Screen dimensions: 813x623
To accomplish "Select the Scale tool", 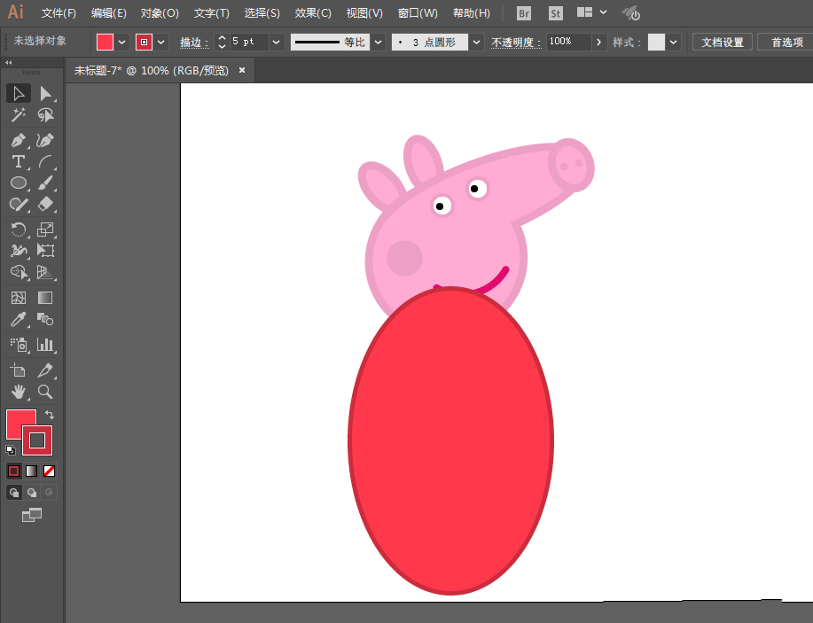I will 45,230.
